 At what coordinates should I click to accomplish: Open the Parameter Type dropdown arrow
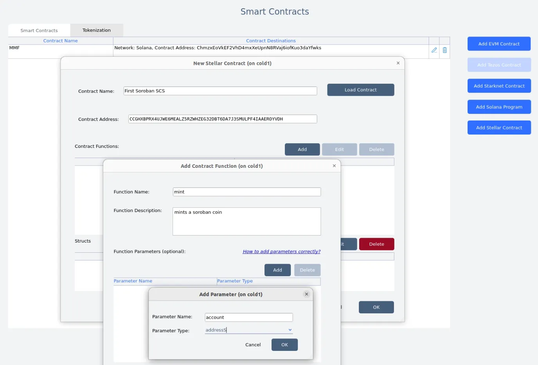tap(290, 330)
